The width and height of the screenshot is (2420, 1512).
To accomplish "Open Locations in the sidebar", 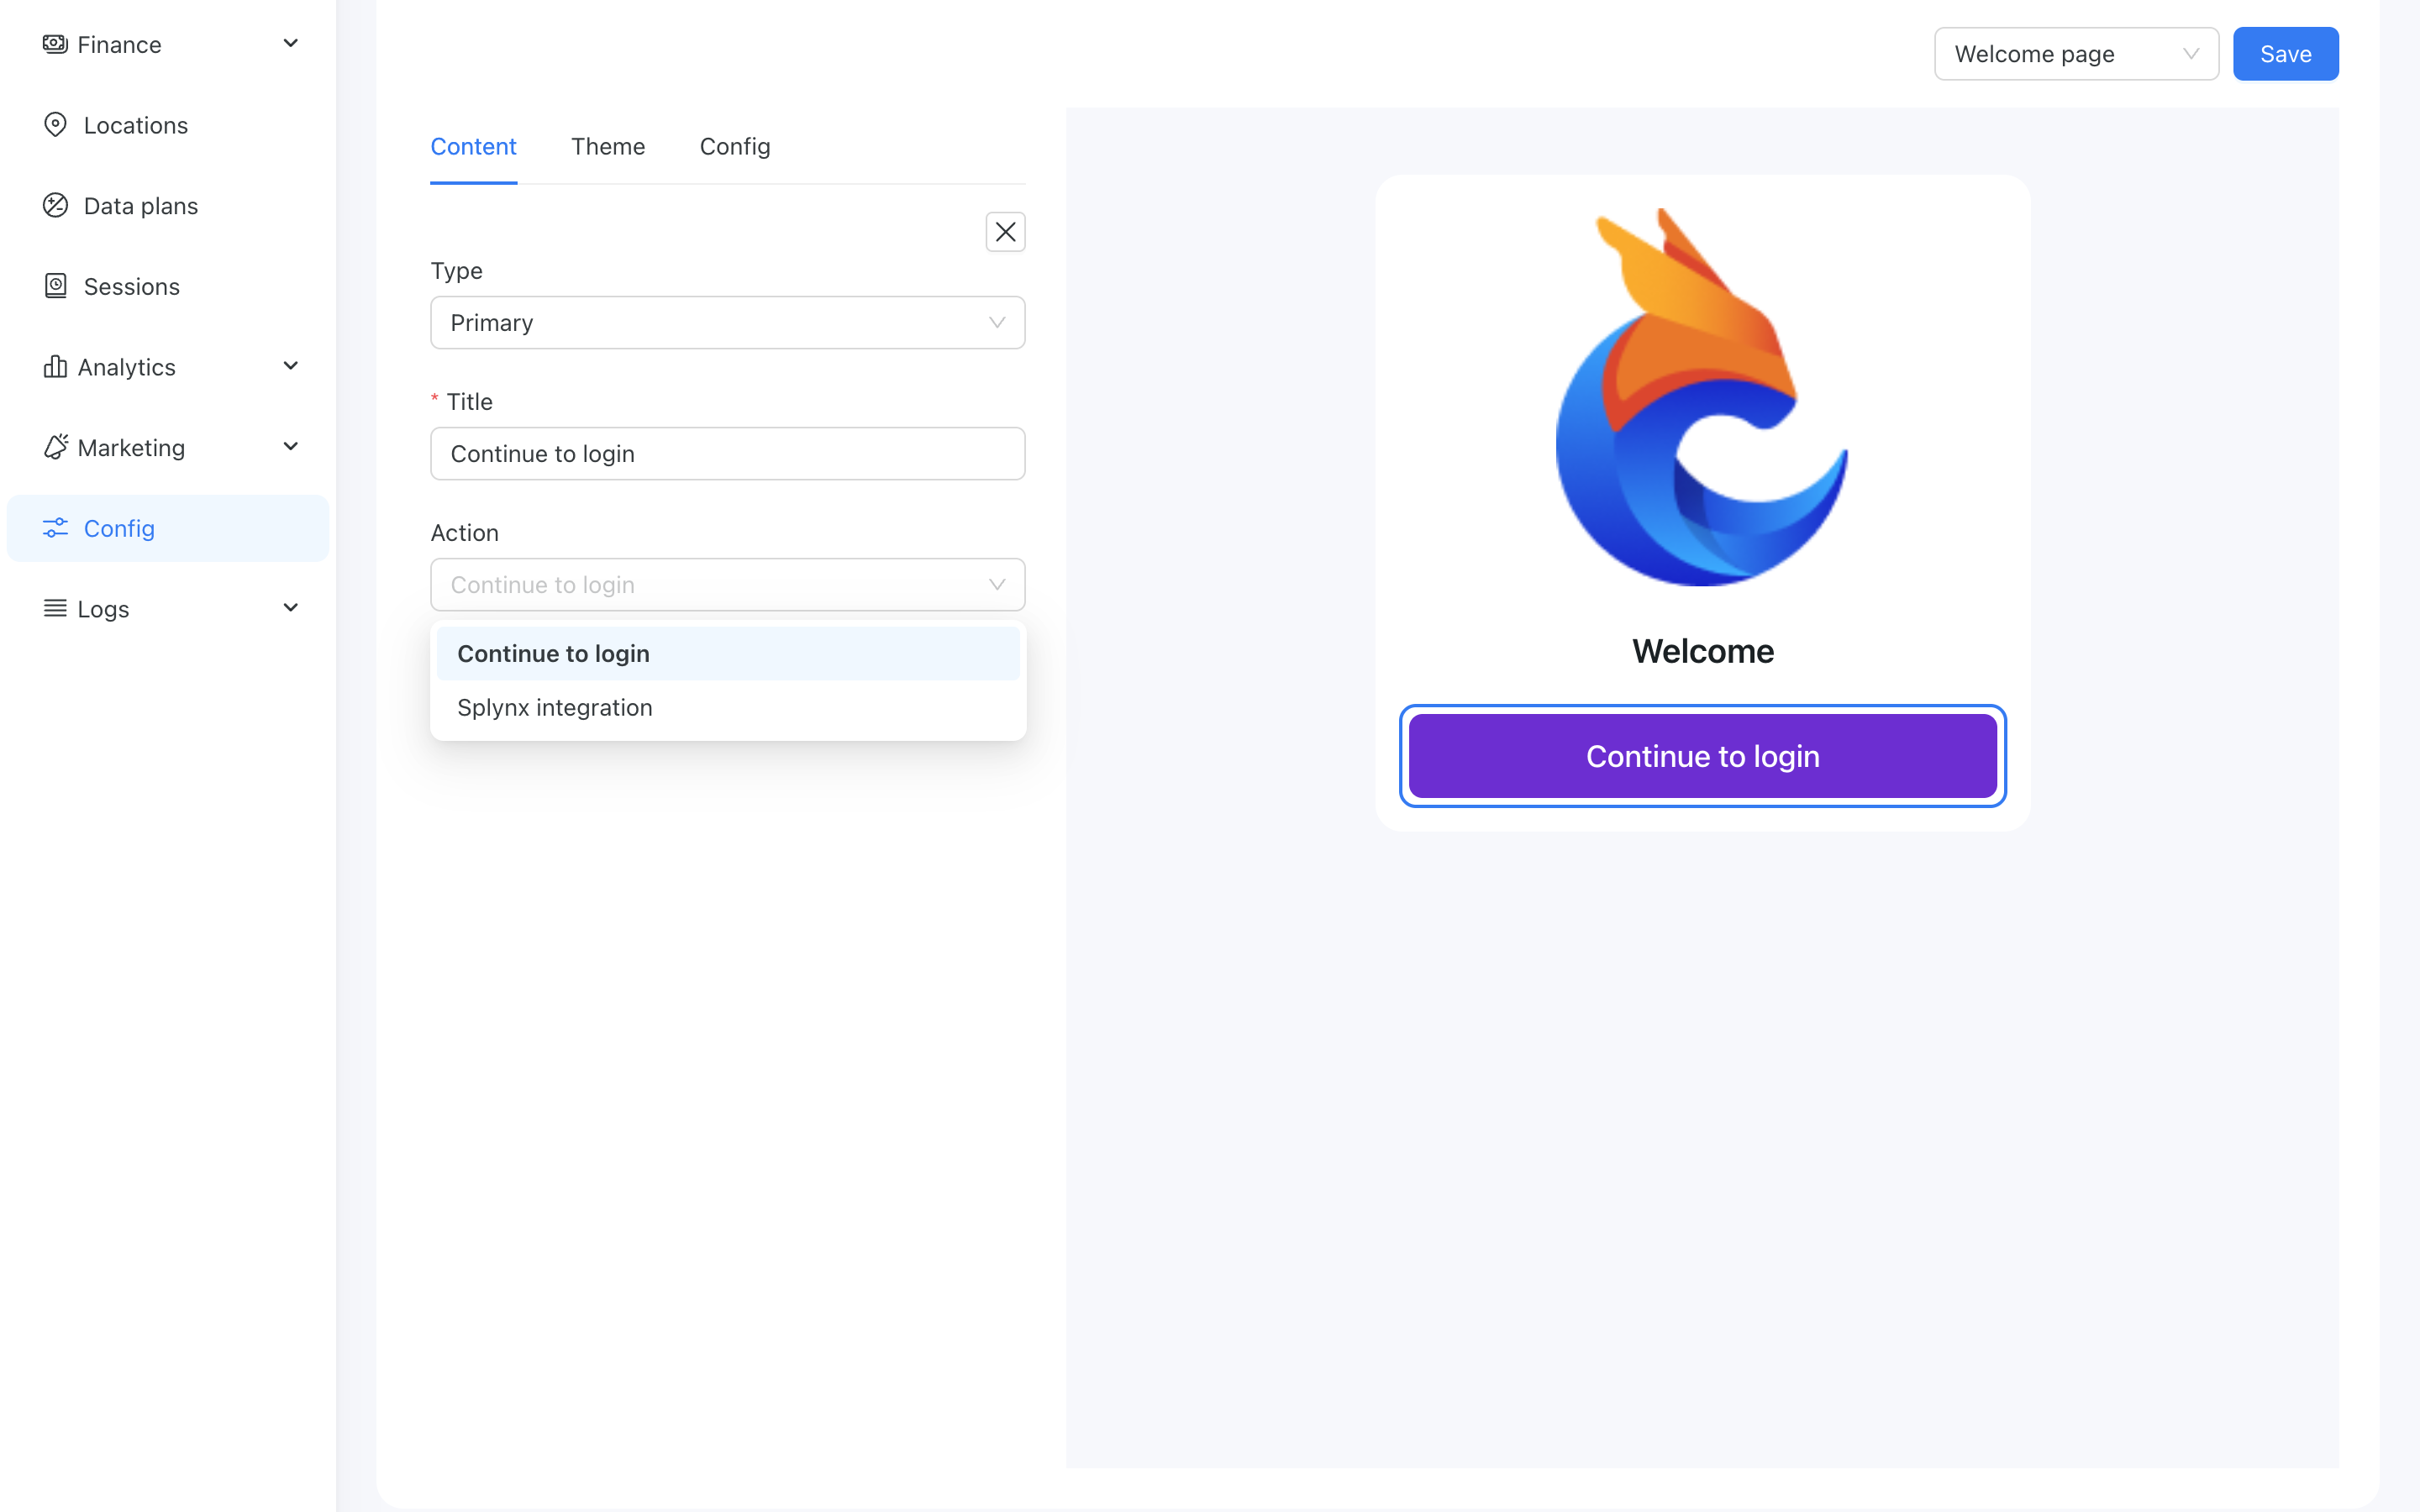I will pyautogui.click(x=168, y=125).
